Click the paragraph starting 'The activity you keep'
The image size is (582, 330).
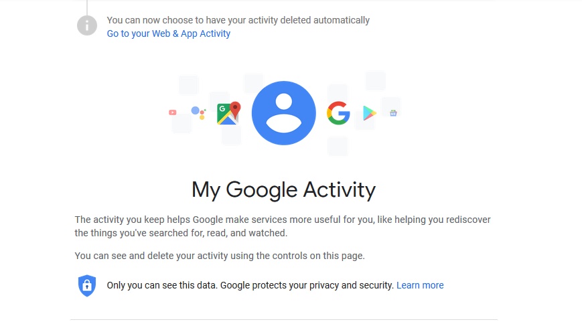[x=282, y=226]
